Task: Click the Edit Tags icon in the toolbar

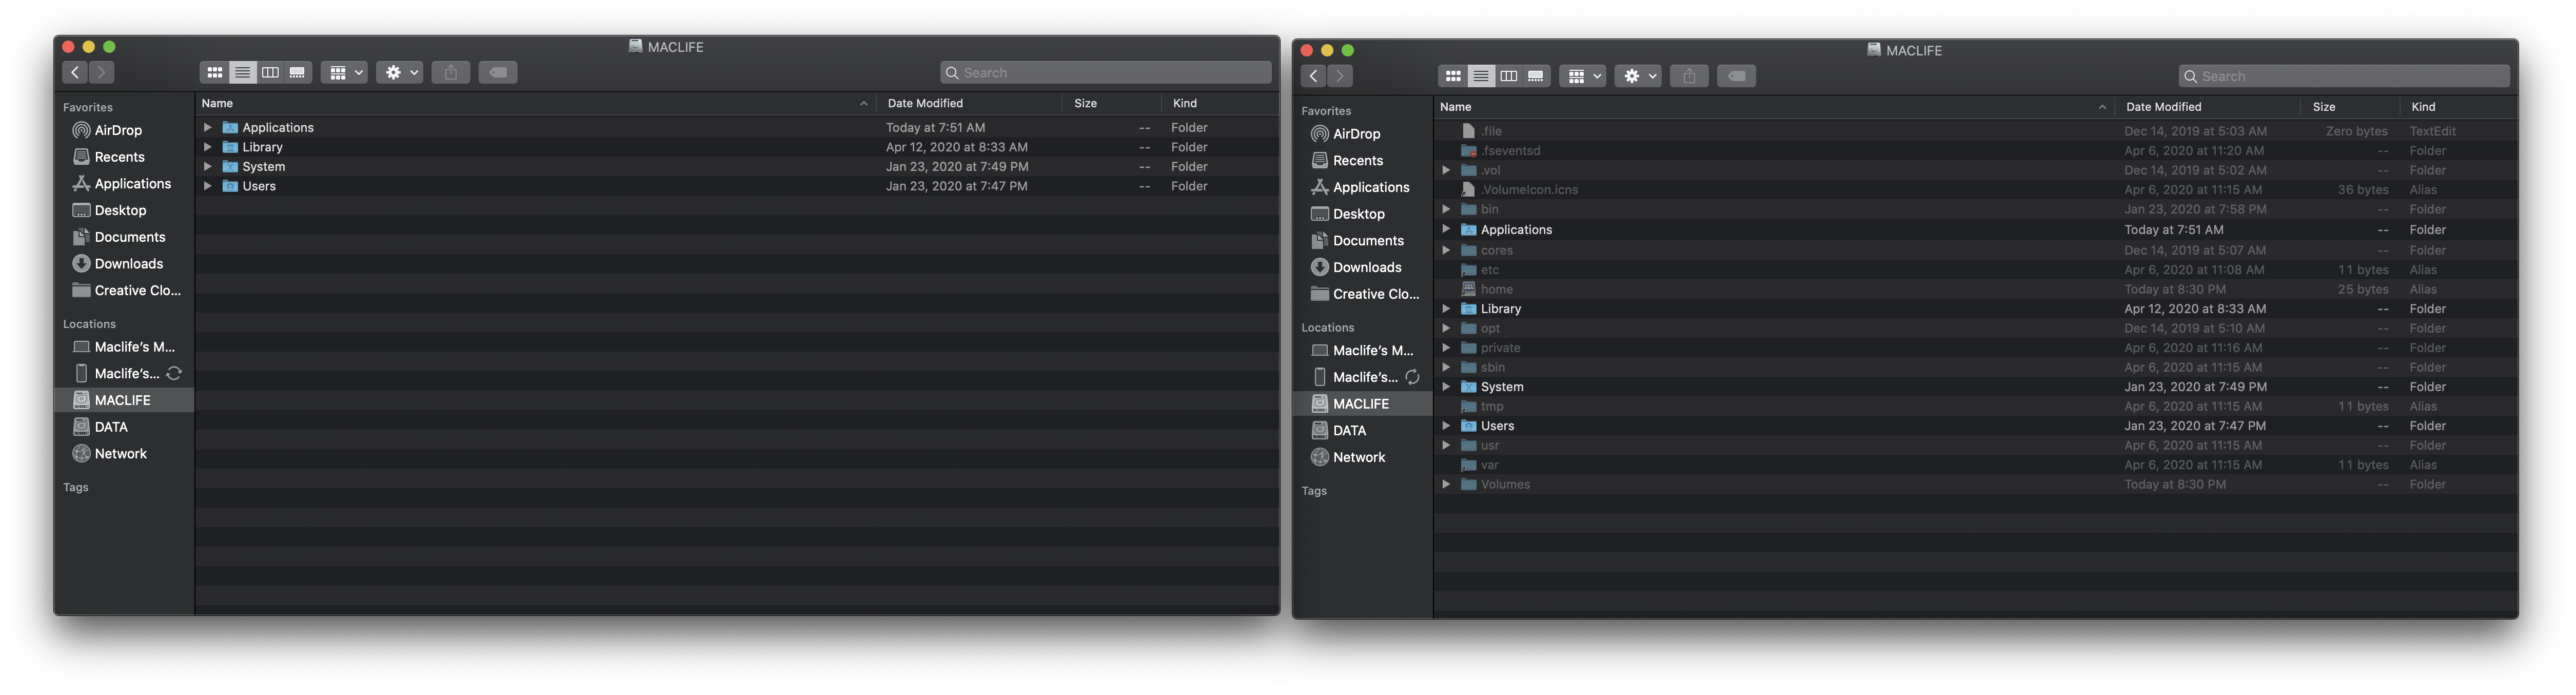Action: (x=498, y=71)
